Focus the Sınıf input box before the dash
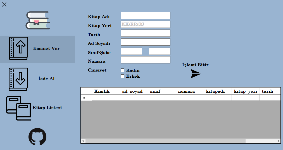This screenshot has width=283, height=150. (x=131, y=51)
